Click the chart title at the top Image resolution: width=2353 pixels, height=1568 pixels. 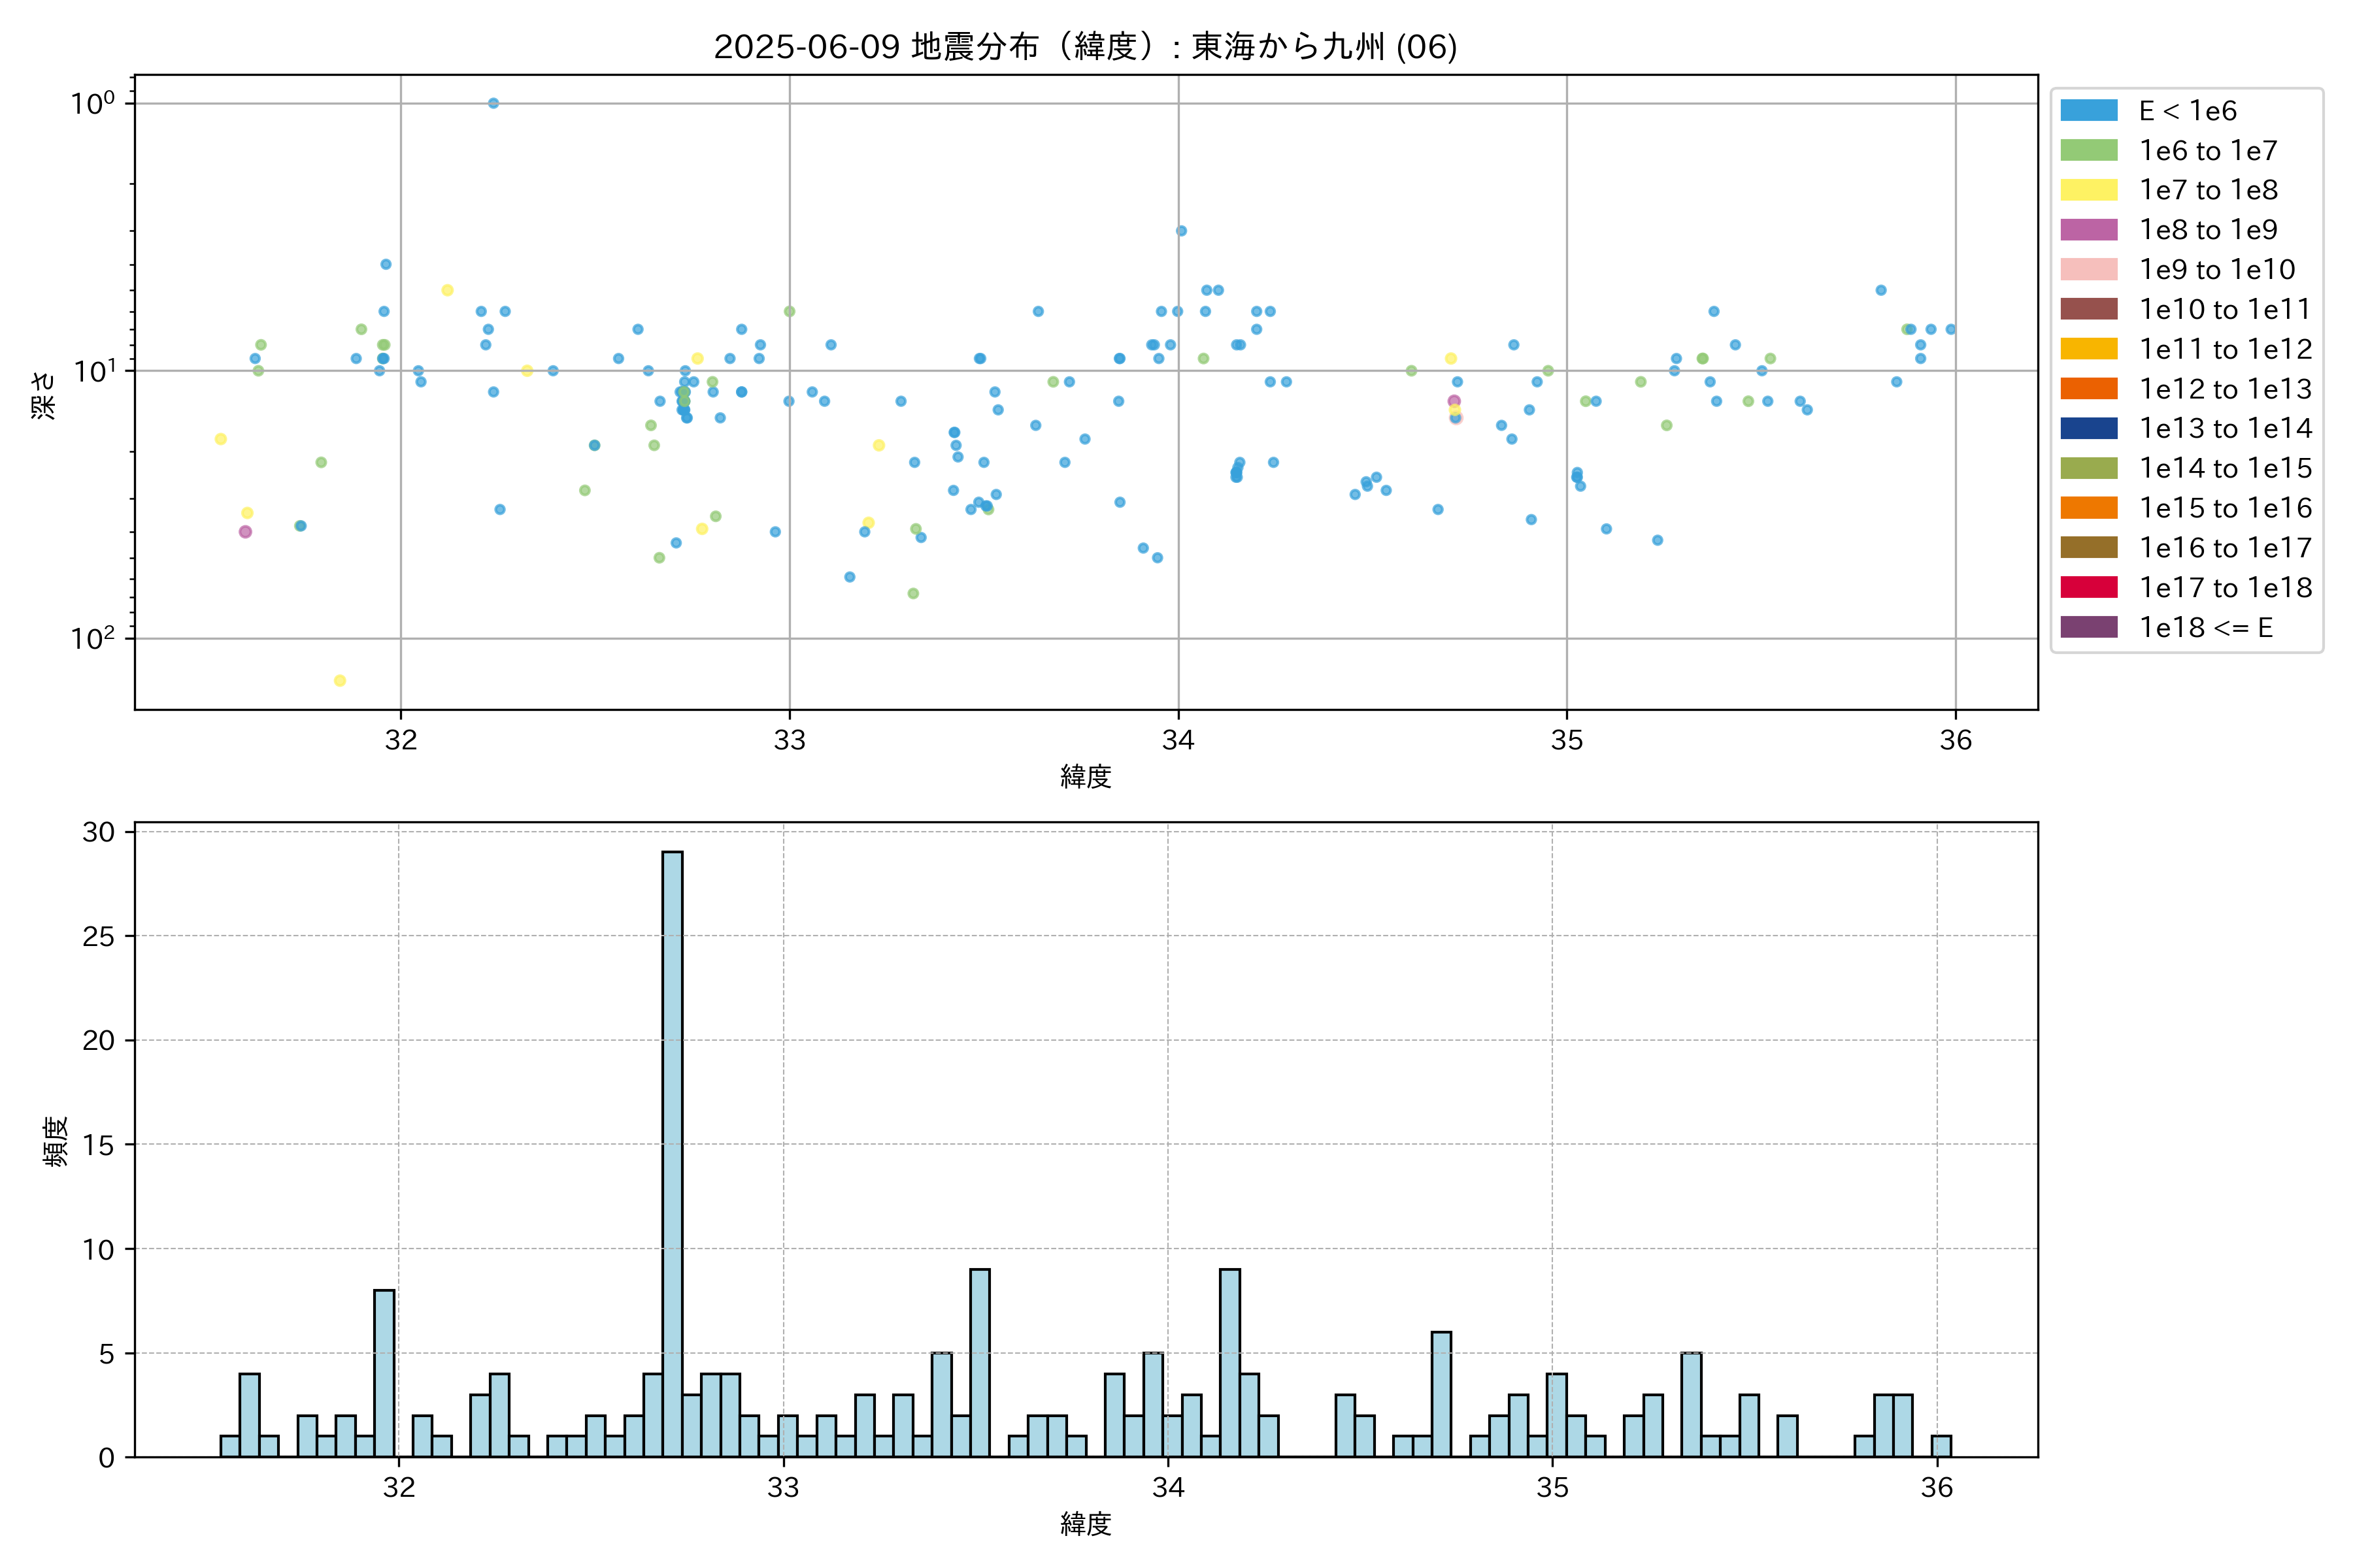coord(1084,46)
